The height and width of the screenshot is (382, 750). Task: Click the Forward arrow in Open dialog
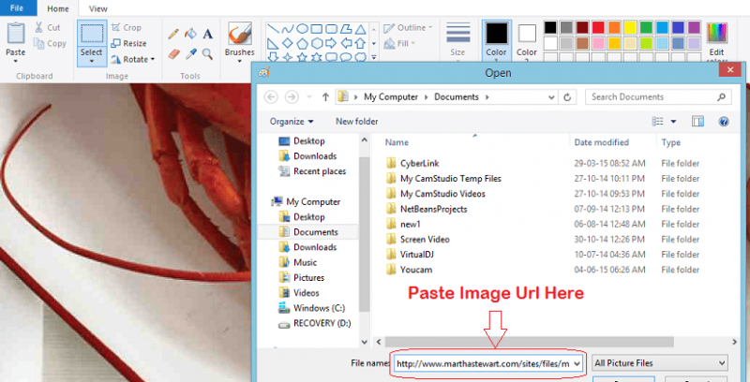click(292, 97)
